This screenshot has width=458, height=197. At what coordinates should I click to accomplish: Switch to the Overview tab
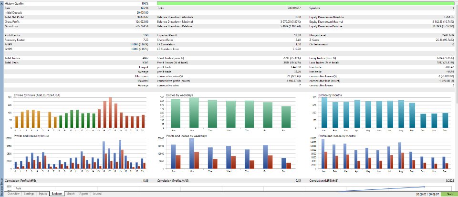[13, 194]
